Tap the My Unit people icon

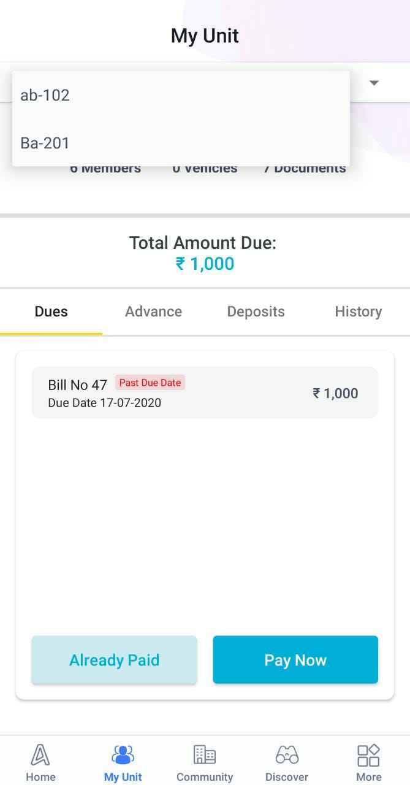[123, 755]
